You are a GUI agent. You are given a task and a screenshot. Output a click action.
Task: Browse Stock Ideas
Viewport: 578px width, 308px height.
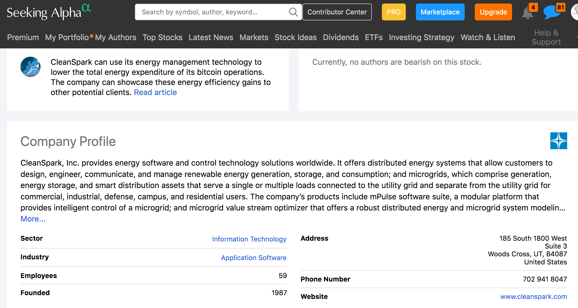296,37
